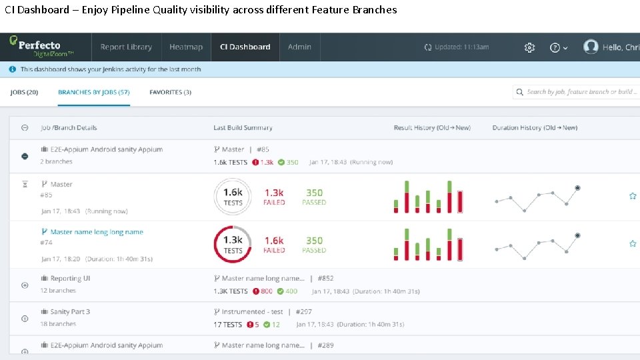
Task: Click branch icon beside Master name long name #289
Action: tap(217, 345)
